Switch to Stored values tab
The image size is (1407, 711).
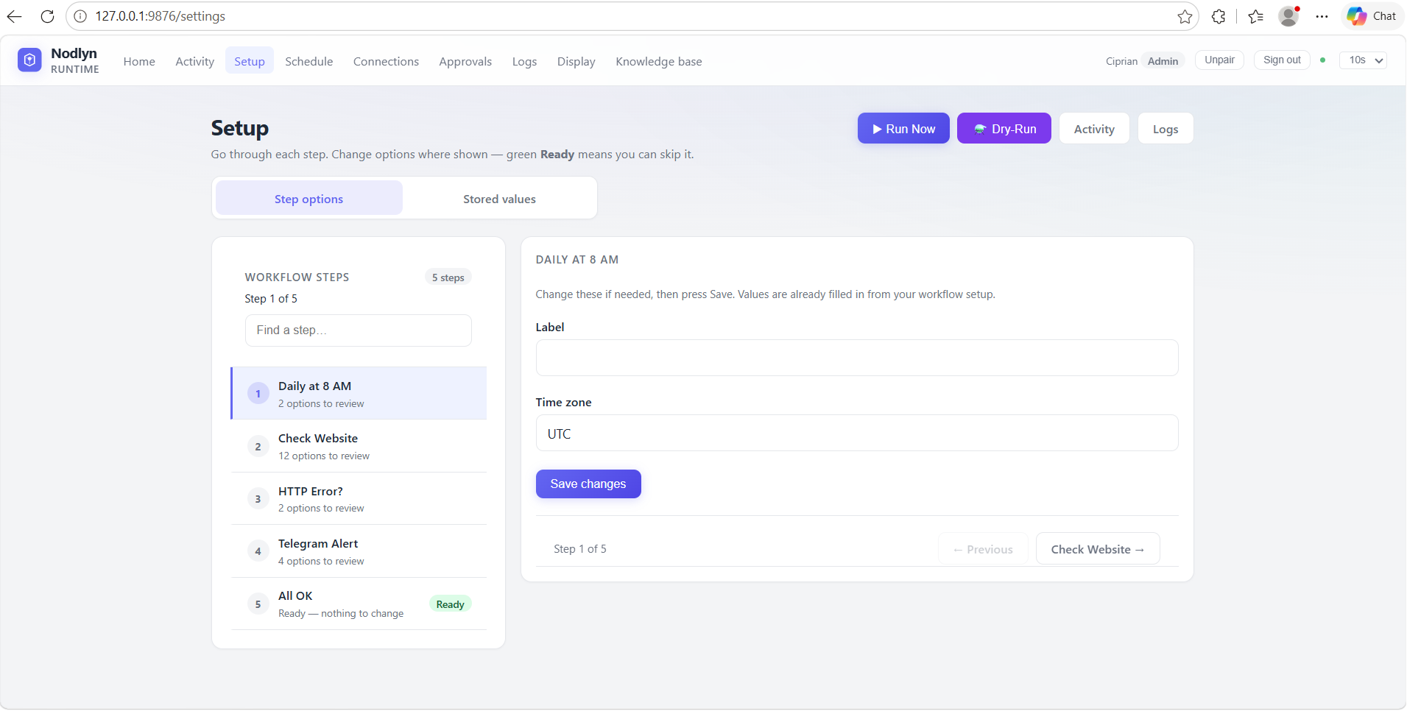point(499,199)
